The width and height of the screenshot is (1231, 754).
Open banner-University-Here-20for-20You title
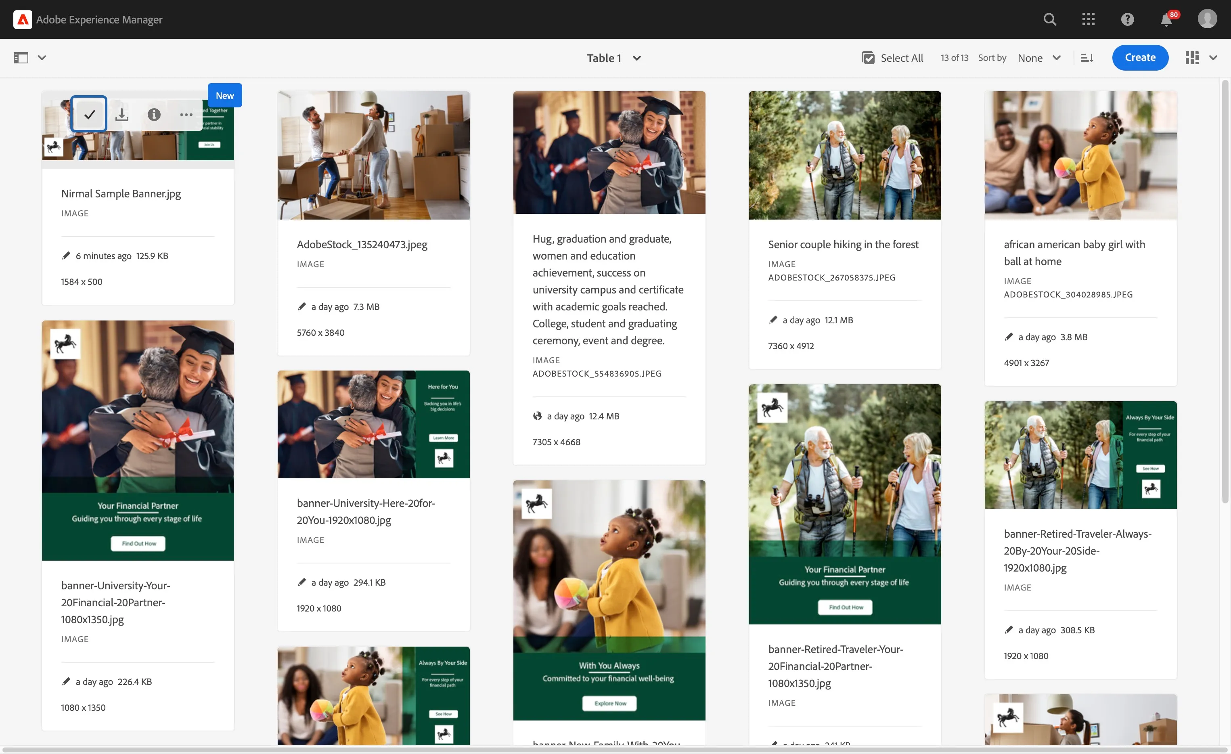click(366, 512)
